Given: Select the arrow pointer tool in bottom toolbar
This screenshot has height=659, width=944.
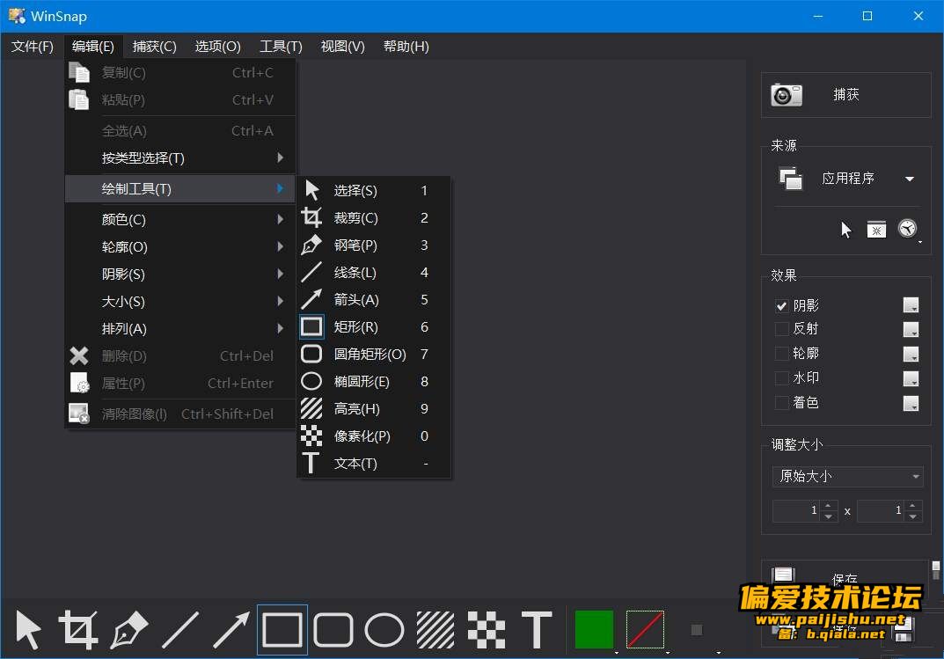Looking at the screenshot, I should pos(28,629).
